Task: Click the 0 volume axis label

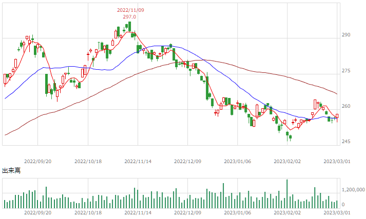Action: click(343, 205)
